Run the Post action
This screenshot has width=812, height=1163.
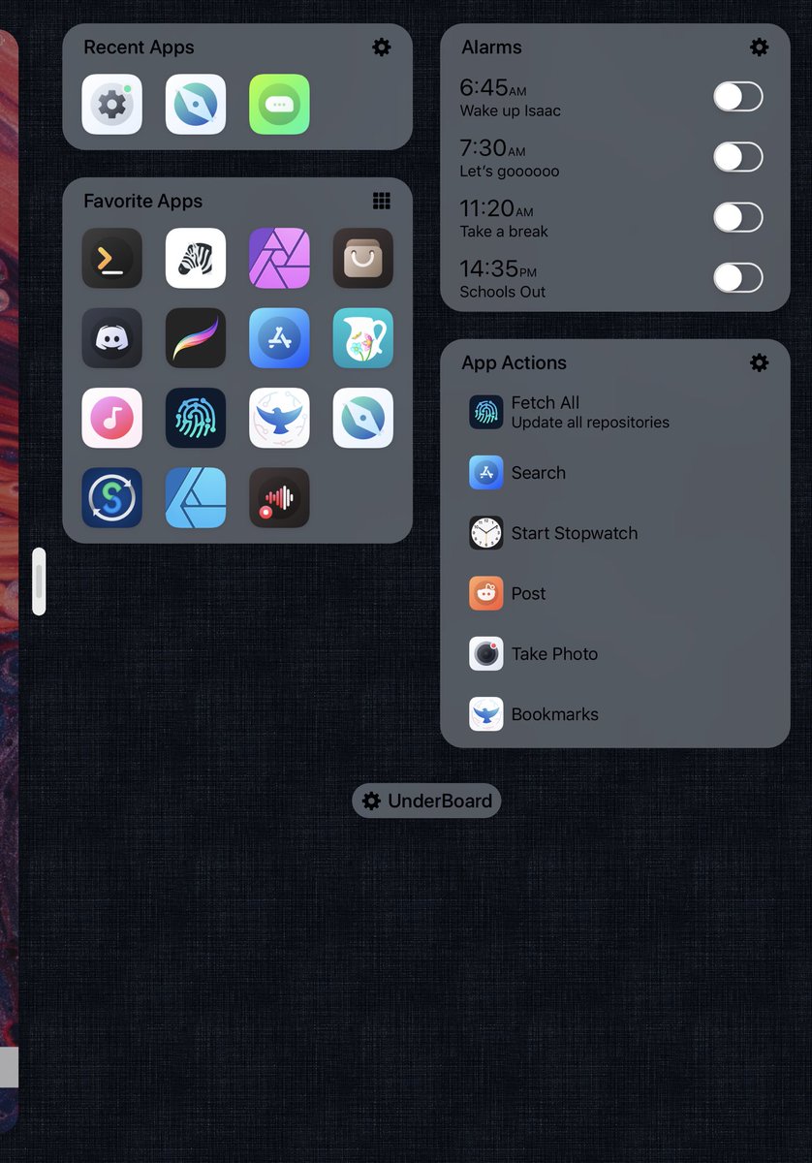pyautogui.click(x=615, y=593)
